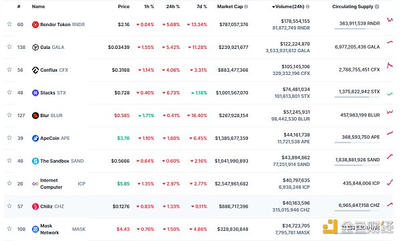401x241 pixels.
Task: Click the Blur orange logo icon
Action: pos(35,116)
